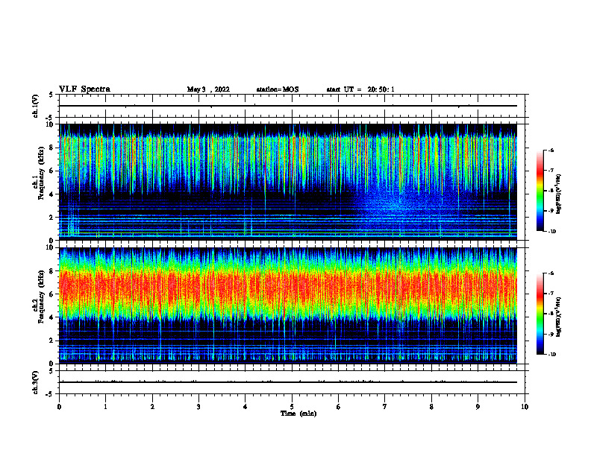Click time axis tick label "5"
Image resolution: width=591 pixels, height=456 pixels.
point(292,407)
